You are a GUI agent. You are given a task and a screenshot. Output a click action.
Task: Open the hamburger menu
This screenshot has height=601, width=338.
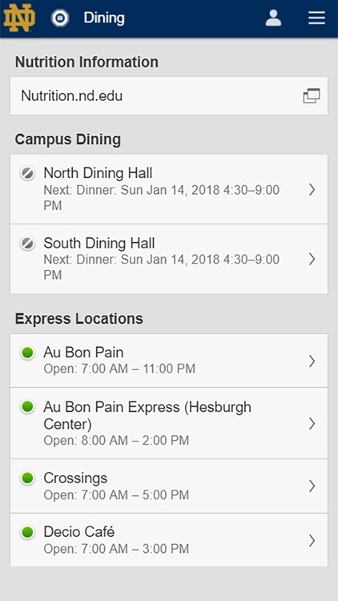tap(316, 18)
